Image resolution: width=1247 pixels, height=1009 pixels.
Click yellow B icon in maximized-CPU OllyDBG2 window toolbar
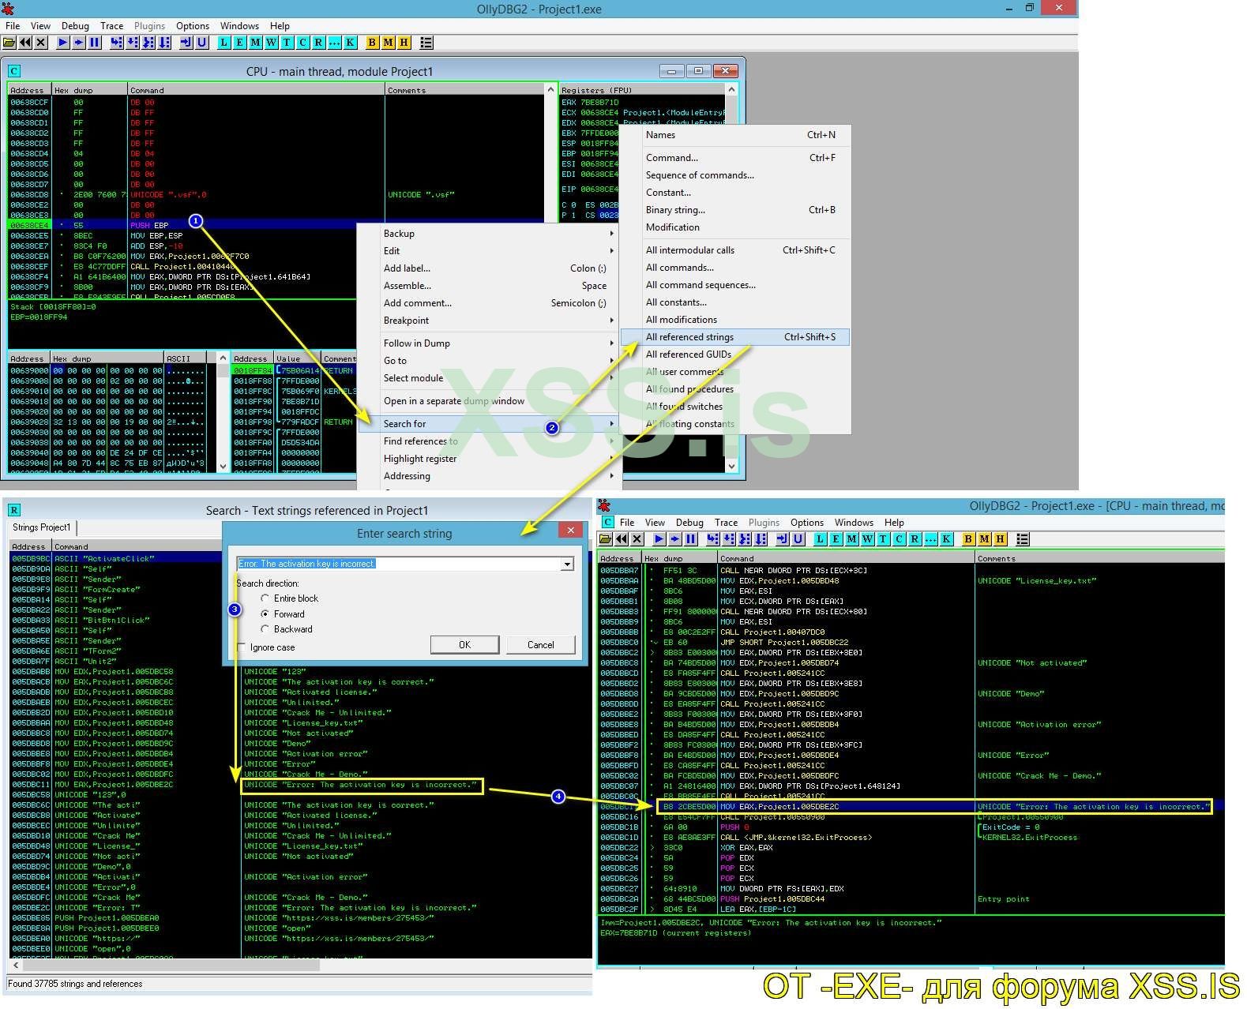tap(968, 539)
